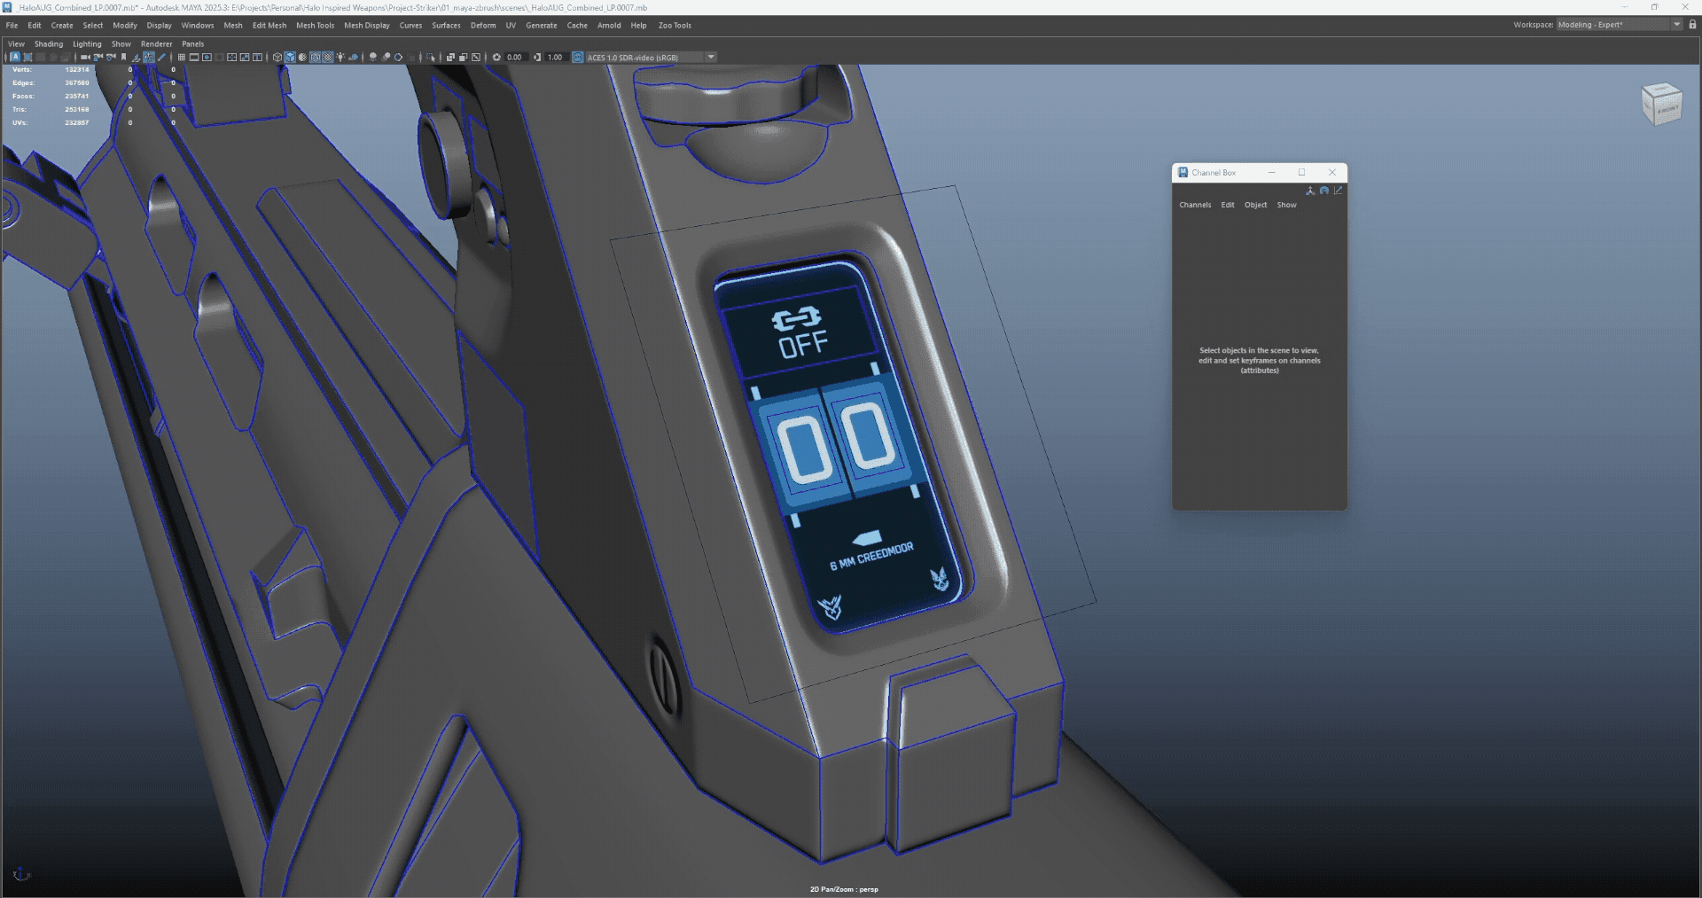Click the gamma value field
This screenshot has height=898, width=1702.
pyautogui.click(x=556, y=57)
